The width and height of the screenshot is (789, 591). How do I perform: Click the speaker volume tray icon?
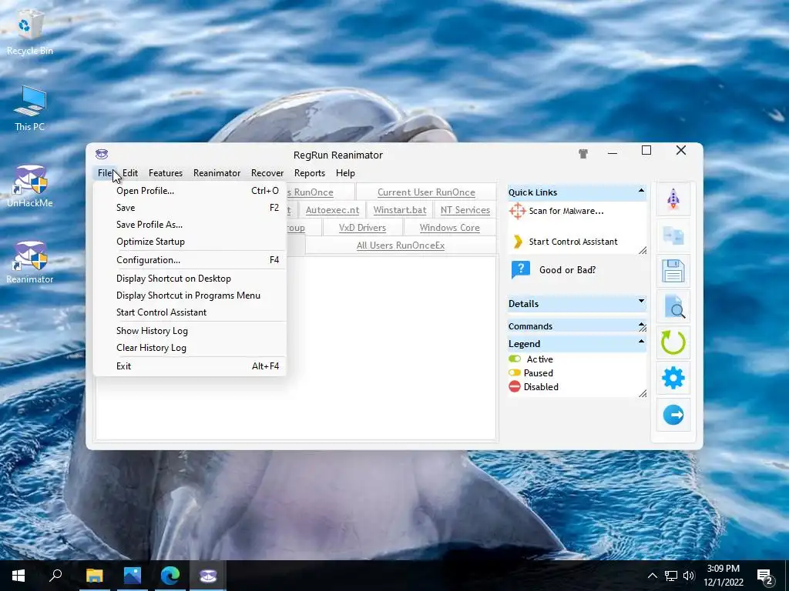click(689, 576)
